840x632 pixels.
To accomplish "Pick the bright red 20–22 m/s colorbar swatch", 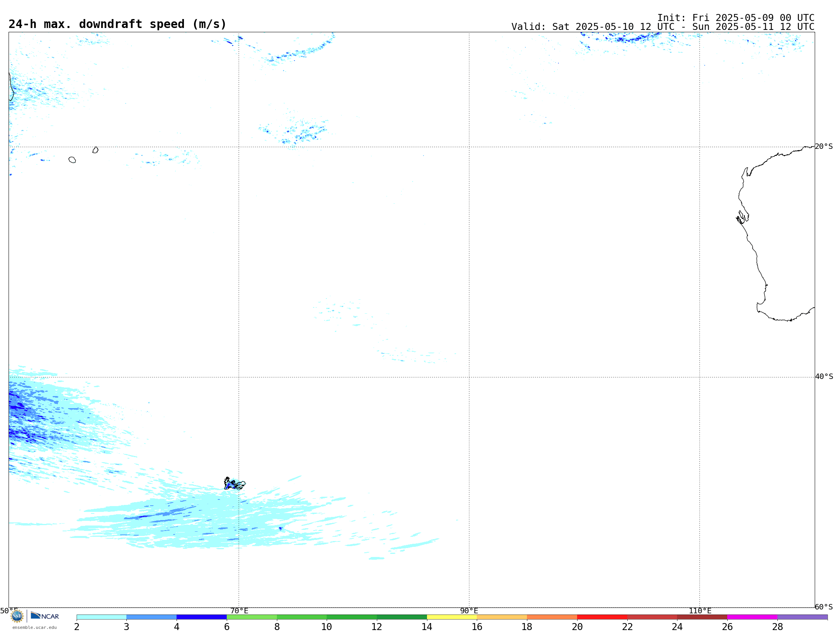I will 602,617.
